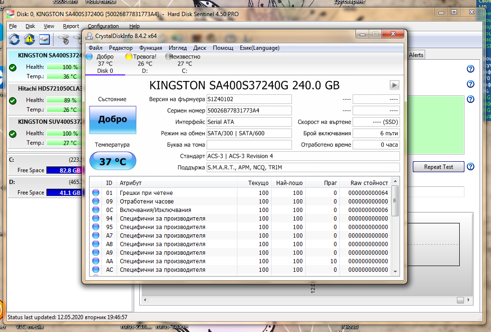
Task: Click the status dot of attribute A7 row
Action: point(96,235)
